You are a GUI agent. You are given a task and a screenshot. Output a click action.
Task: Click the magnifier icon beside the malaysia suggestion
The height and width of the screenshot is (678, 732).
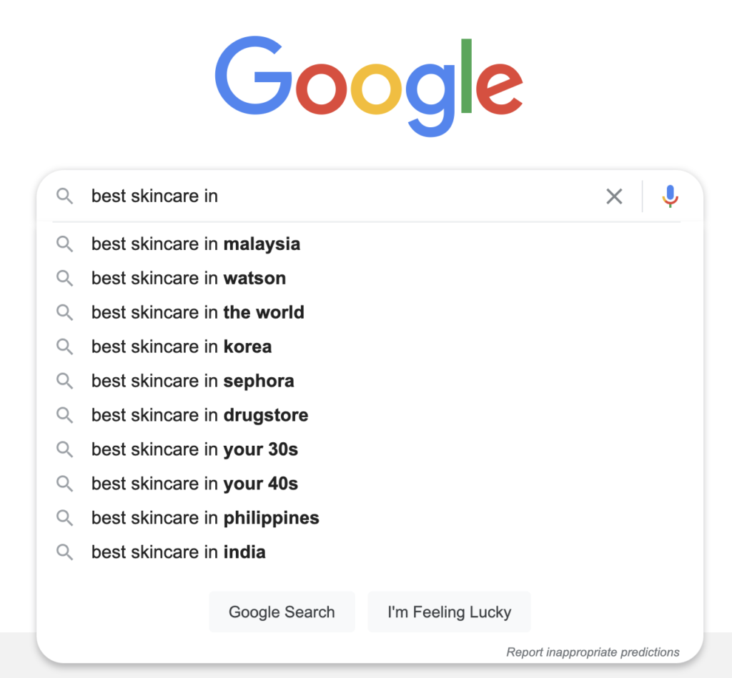coord(64,244)
